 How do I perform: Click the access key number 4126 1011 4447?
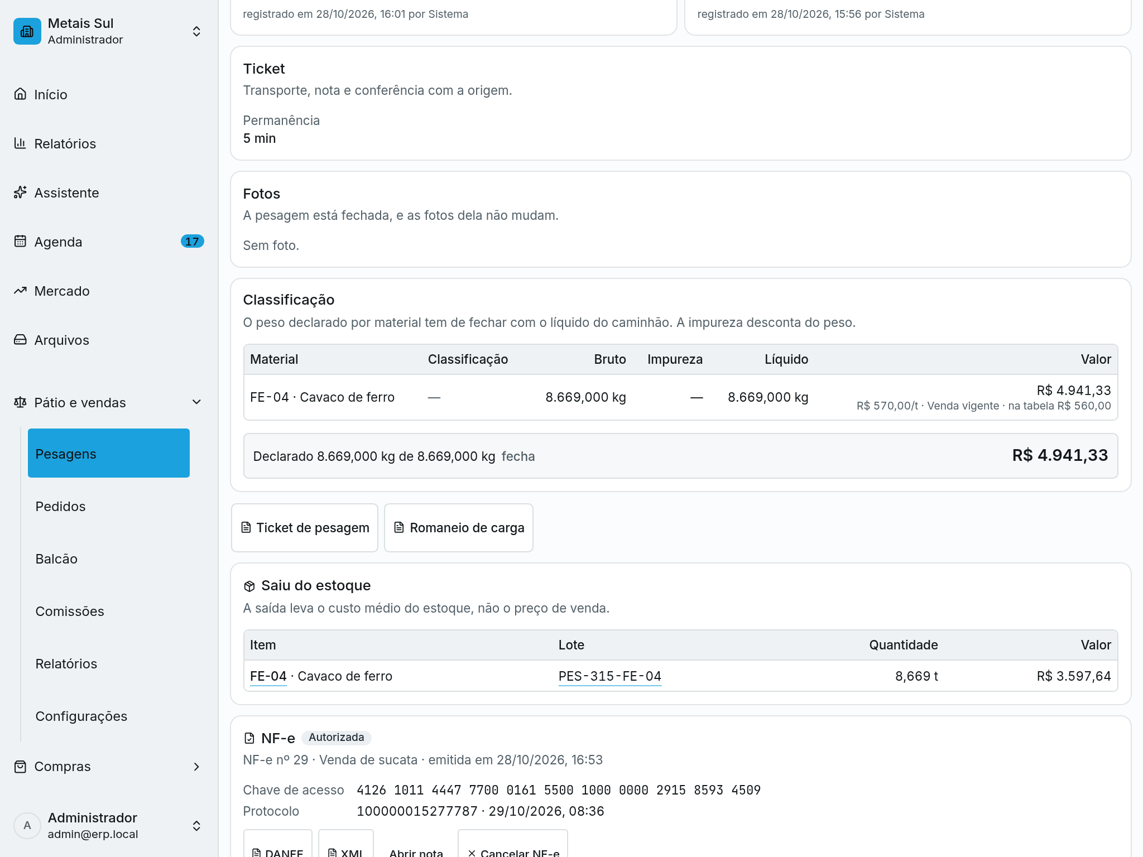(x=559, y=790)
